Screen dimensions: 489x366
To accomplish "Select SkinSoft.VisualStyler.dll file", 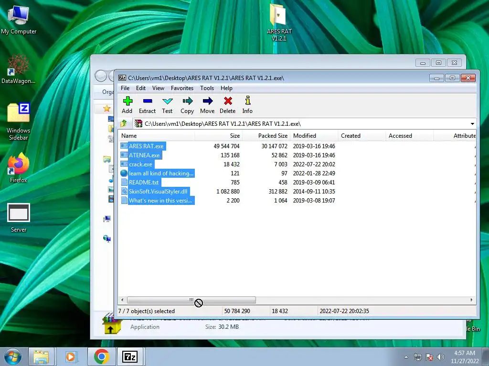I will 158,192.
